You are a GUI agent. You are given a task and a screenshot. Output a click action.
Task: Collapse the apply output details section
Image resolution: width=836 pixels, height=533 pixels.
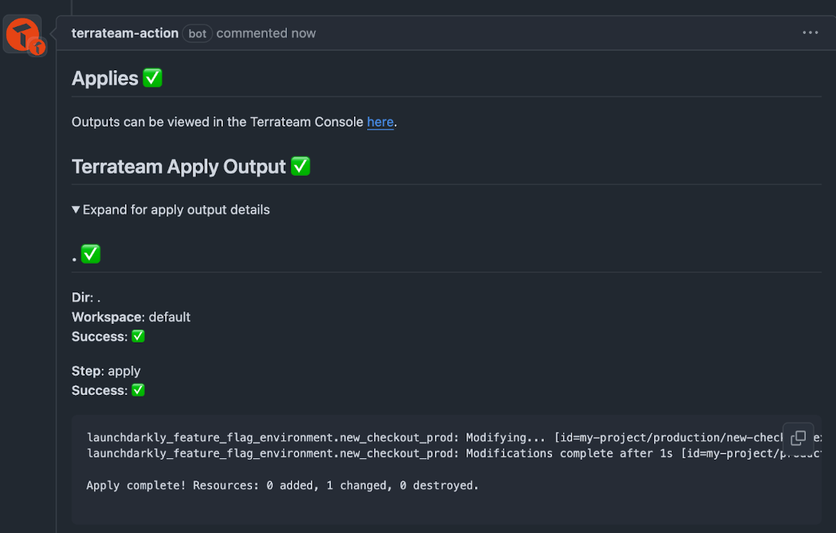(170, 210)
